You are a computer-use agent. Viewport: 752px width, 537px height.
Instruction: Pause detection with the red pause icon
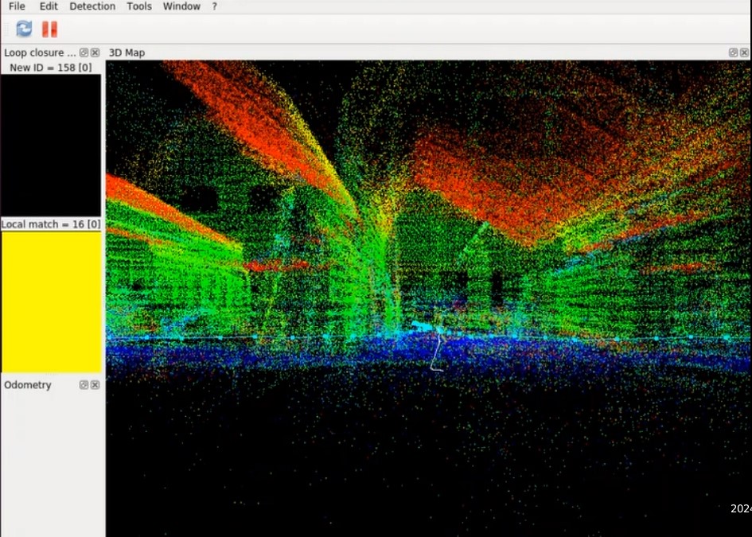pyautogui.click(x=49, y=29)
